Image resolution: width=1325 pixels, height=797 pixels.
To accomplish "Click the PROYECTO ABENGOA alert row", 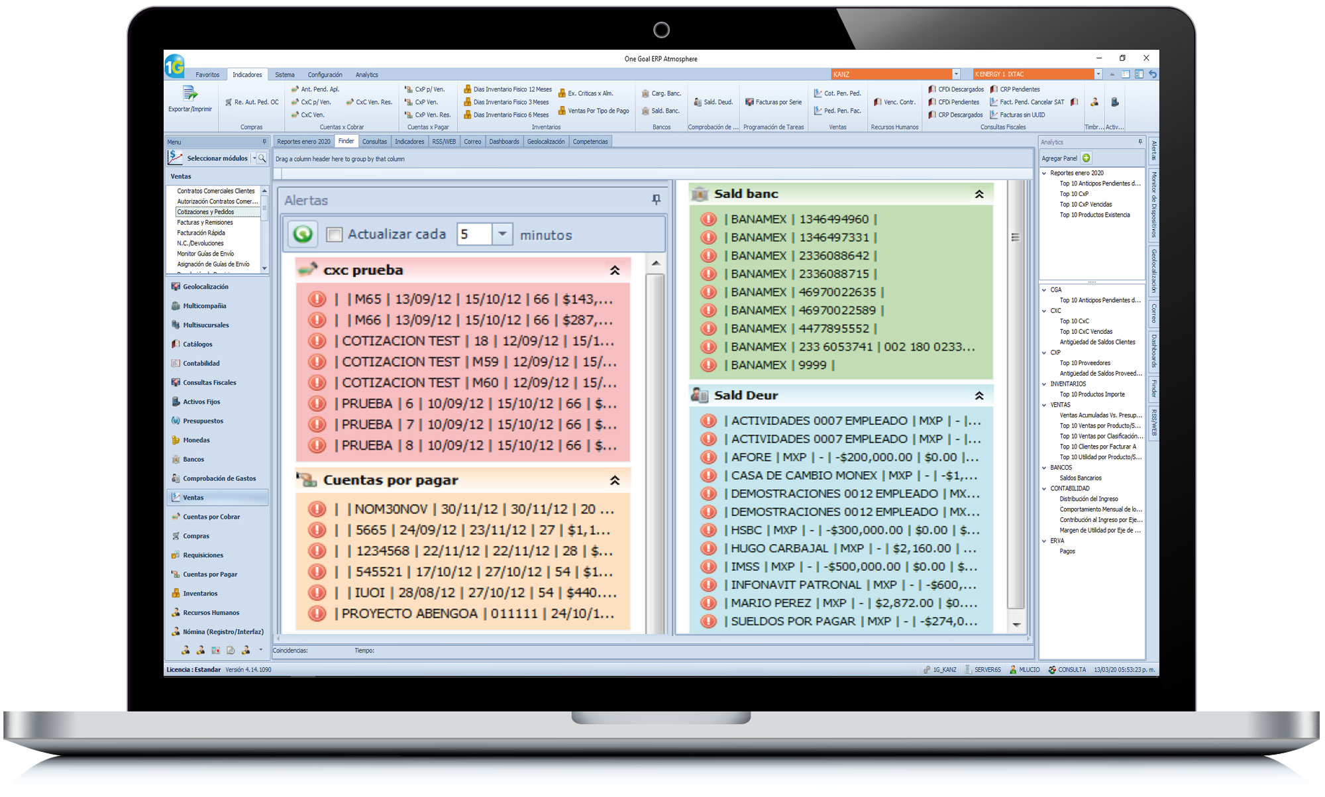I will 462,613.
